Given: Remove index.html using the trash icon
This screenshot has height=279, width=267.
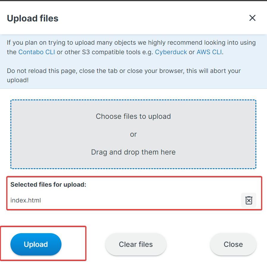Looking at the screenshot, I should click(x=249, y=200).
